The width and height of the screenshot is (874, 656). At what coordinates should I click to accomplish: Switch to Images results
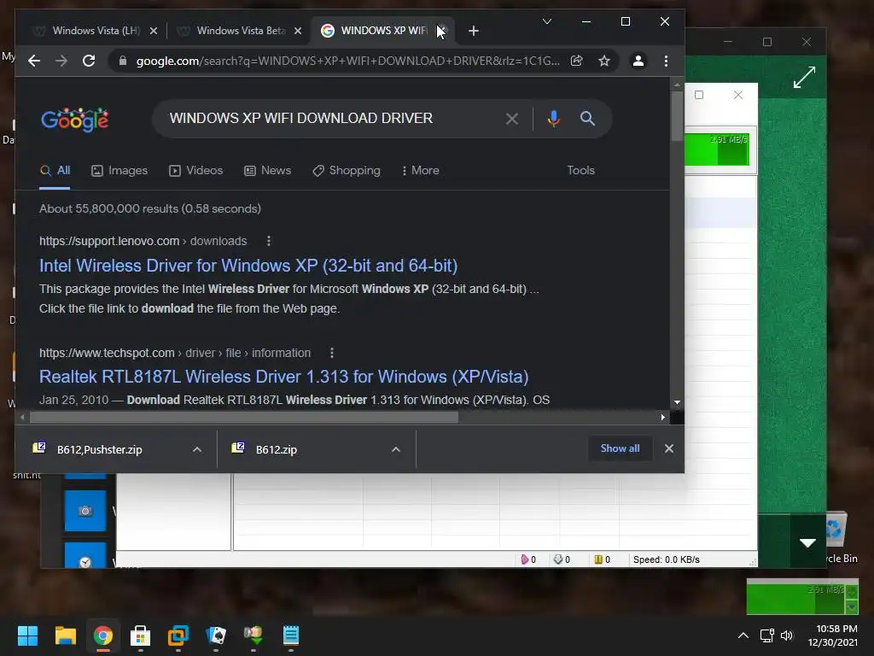tap(119, 170)
